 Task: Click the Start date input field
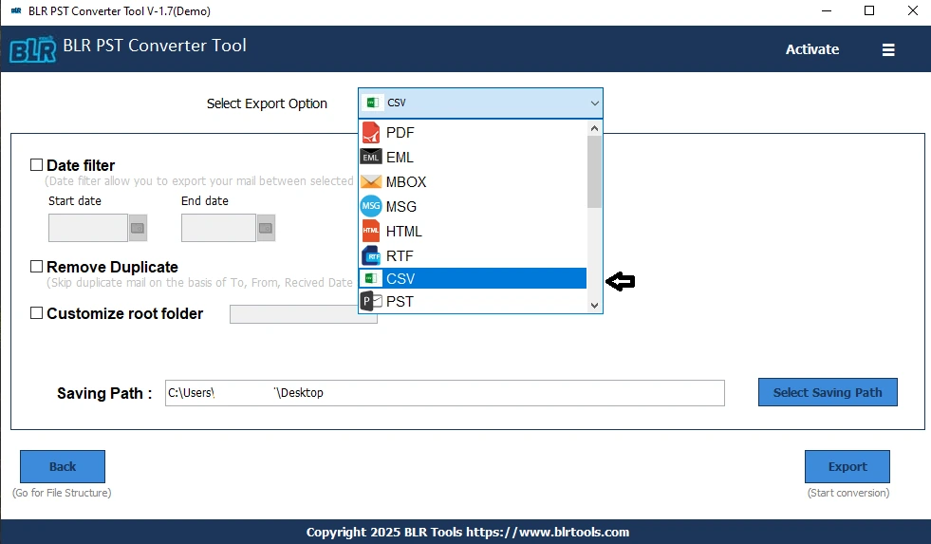88,228
